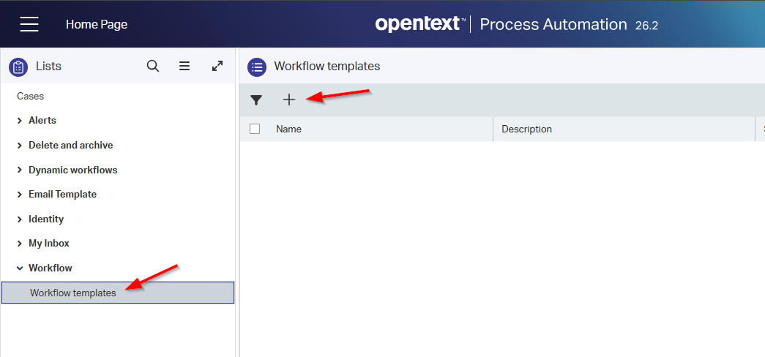765x357 pixels.
Task: Open the Lists panel options menu
Action: (x=184, y=66)
